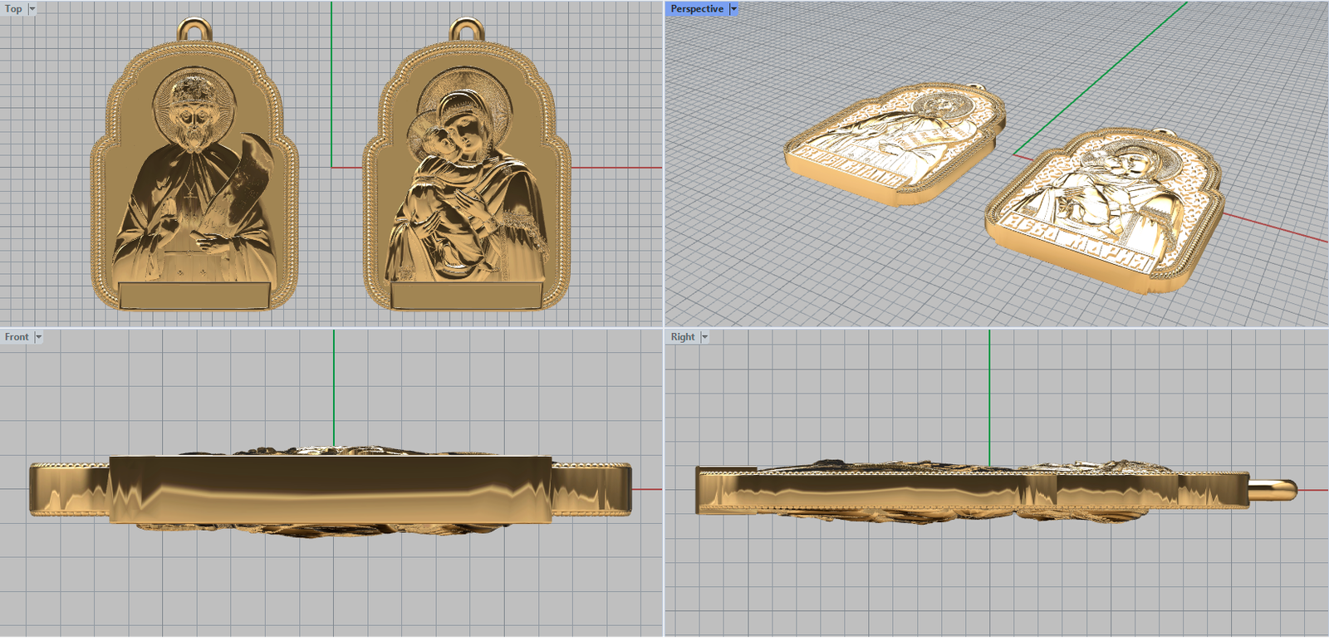
Task: Click the bail loop atop the saint pendant
Action: [x=194, y=27]
